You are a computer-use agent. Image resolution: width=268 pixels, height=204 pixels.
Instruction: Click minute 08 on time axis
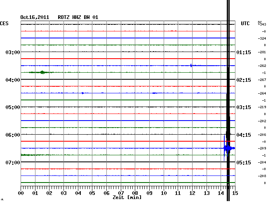tap(135, 193)
